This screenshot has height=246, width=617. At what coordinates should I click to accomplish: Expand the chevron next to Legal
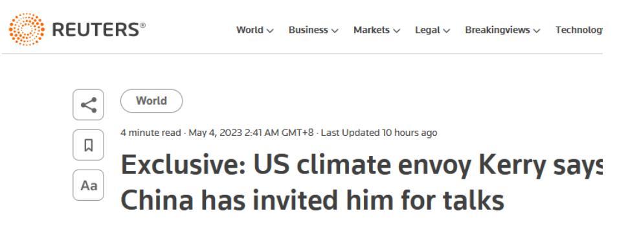447,30
